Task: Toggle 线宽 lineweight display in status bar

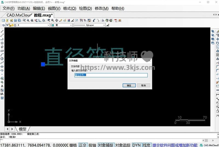Action: click(146, 145)
